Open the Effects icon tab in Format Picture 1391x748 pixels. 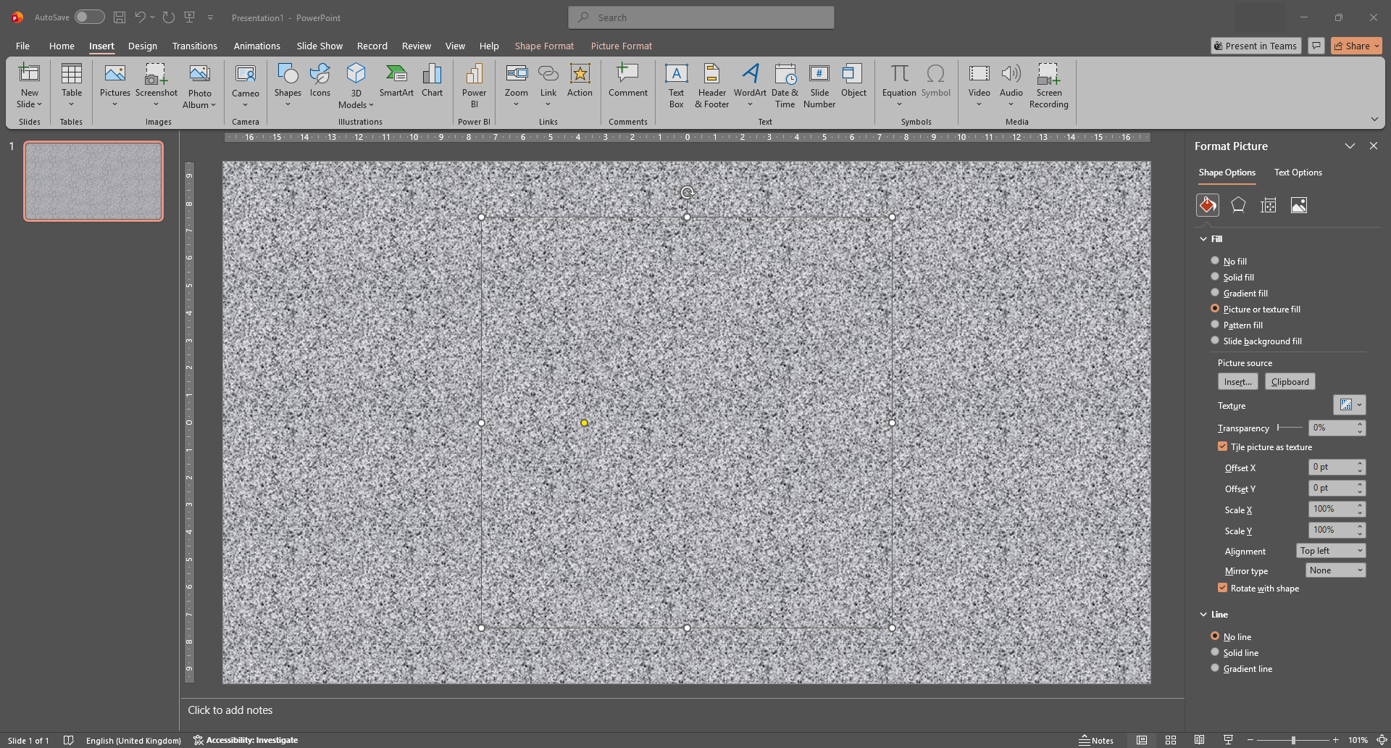(1238, 205)
